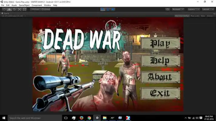Image resolution: width=216 pixels, height=121 pixels.
Task: Click the Exit button in game menu
Action: tap(160, 93)
